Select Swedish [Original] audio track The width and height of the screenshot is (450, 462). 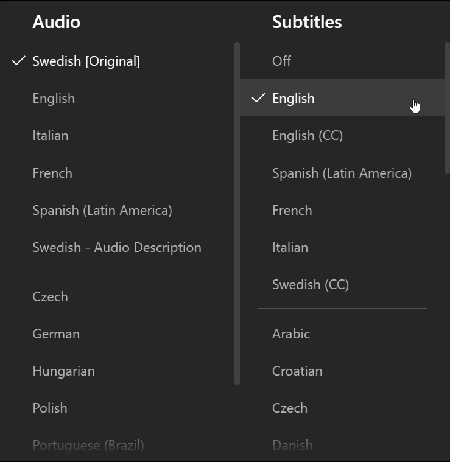pos(86,61)
